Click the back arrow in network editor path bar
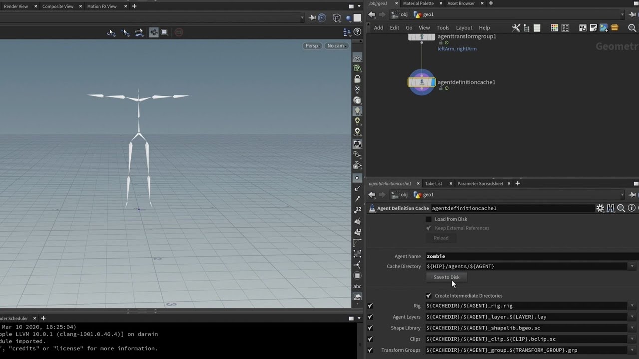The image size is (639, 359). (x=372, y=15)
